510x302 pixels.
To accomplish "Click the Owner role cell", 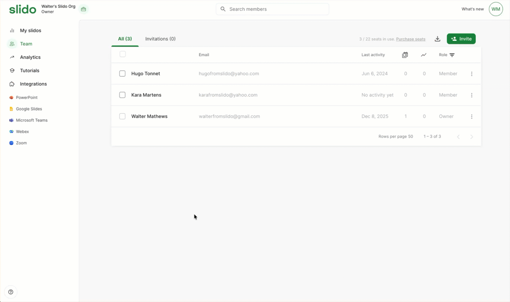I will [446, 117].
